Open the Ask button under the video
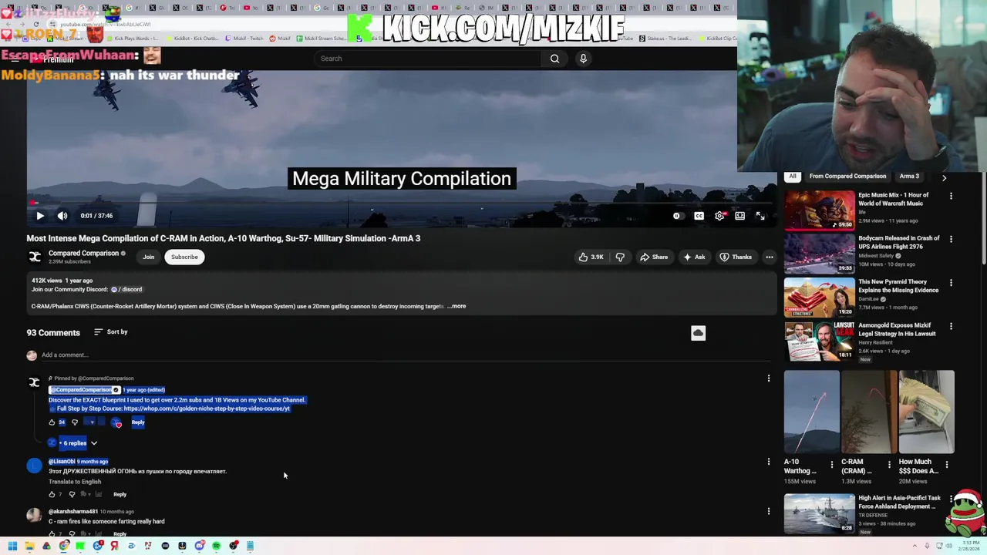 click(x=694, y=257)
